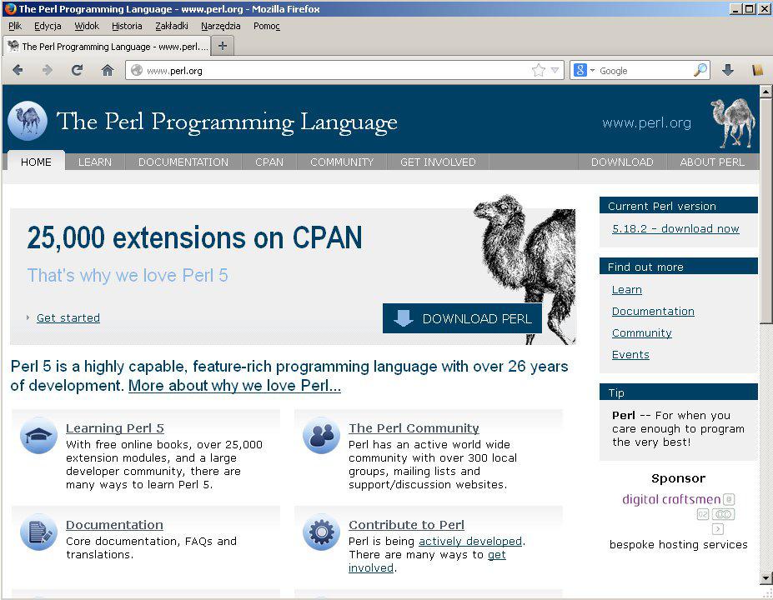The image size is (773, 600).
Task: Open the Documentation heading link in main content
Action: [x=114, y=525]
